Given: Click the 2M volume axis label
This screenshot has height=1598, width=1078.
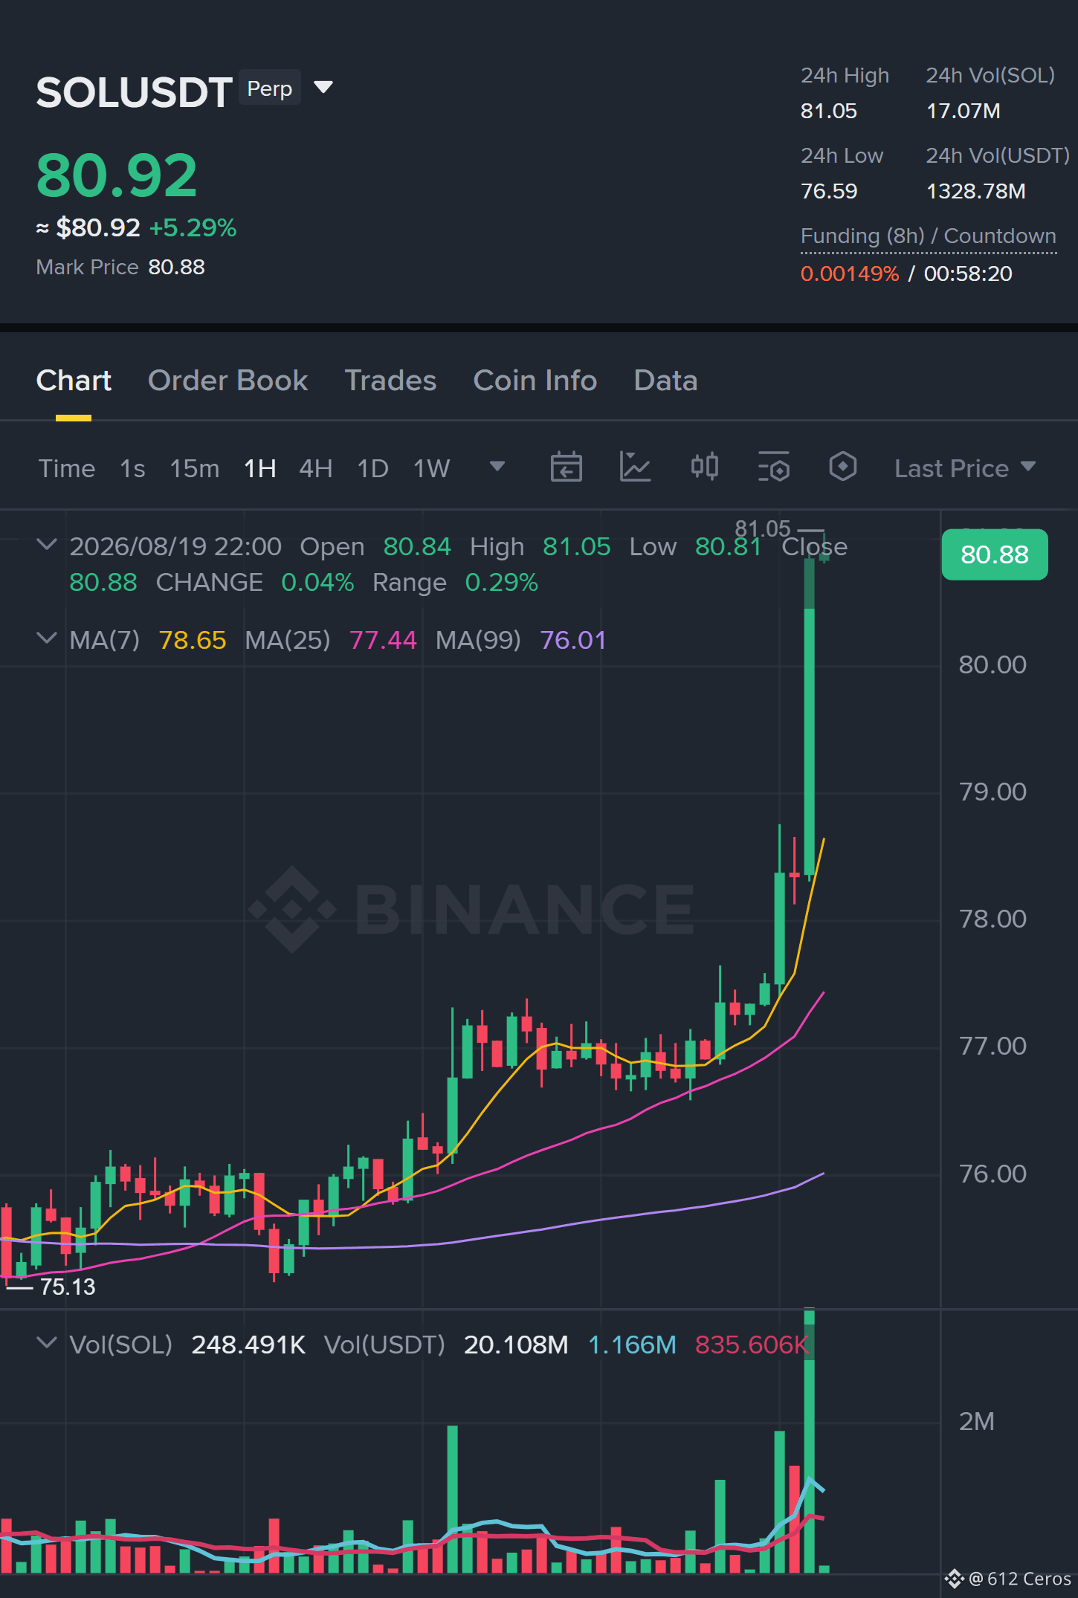Looking at the screenshot, I should click(976, 1421).
